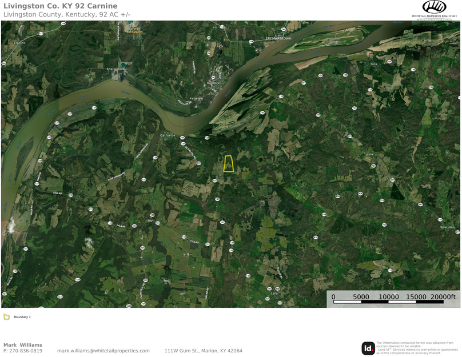Click the Lafarge Rock Quarry label
This screenshot has width=462, height=357.
click(134, 30)
